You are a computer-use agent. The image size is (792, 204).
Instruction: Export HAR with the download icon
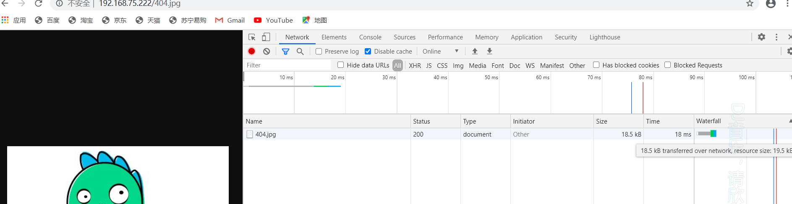489,51
